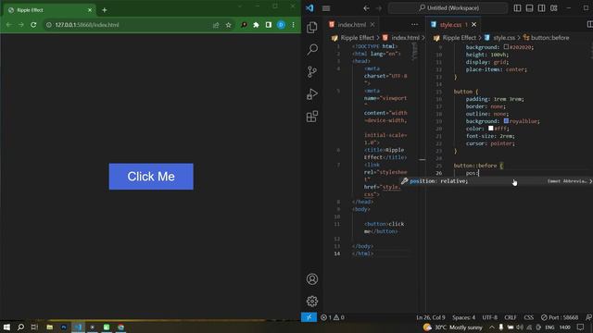Select the CSS language mode
Screen dimensions: 593x333
(529, 317)
